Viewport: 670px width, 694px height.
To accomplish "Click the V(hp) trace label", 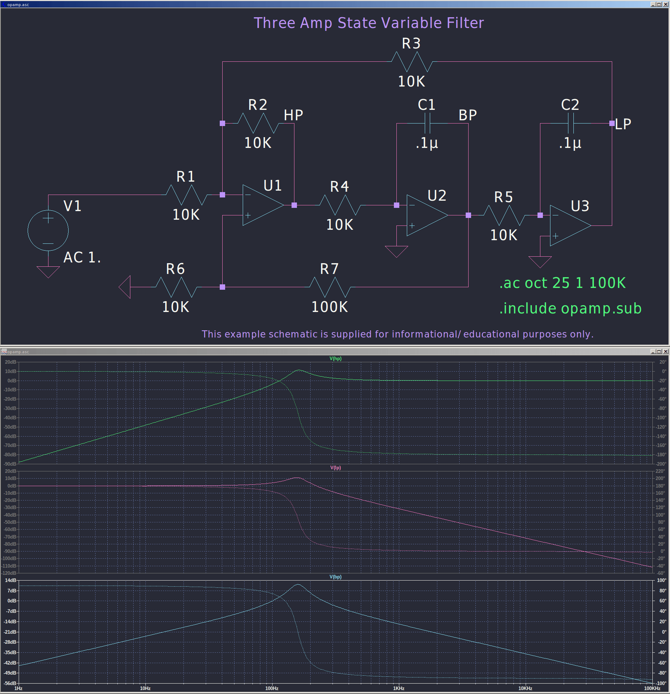I will [335, 358].
